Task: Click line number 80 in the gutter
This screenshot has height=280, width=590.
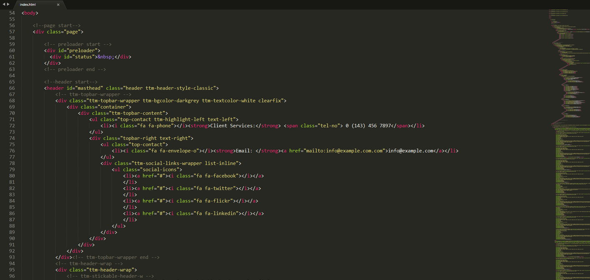Action: (12, 175)
